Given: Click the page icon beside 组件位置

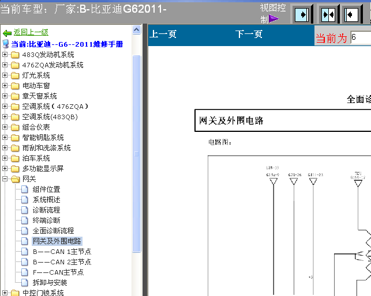Looking at the screenshot, I should pyautogui.click(x=25, y=189).
